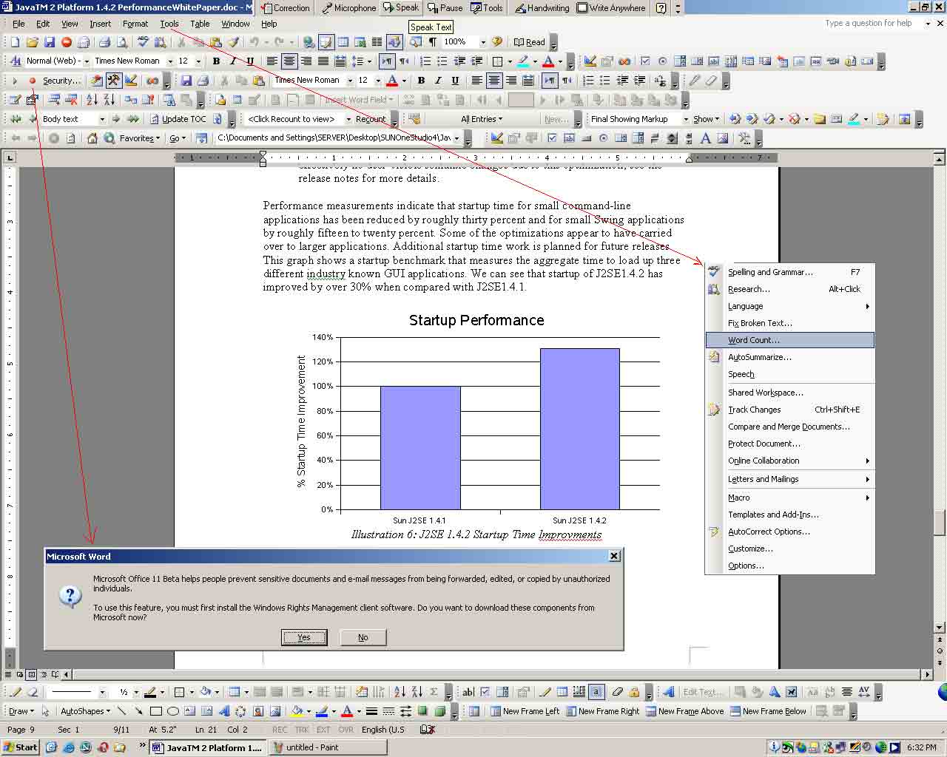This screenshot has width=947, height=757.
Task: Click the Web toolbar Home icon
Action: [x=92, y=138]
